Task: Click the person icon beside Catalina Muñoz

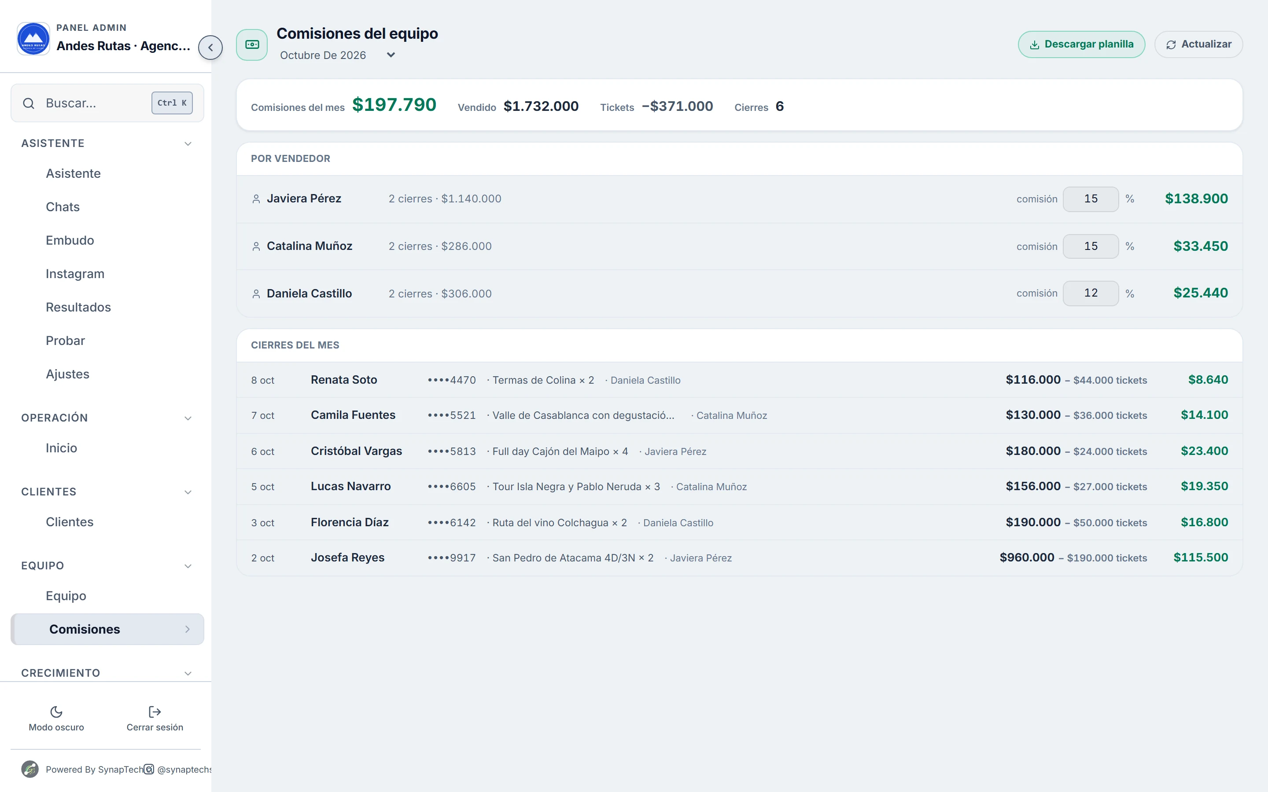Action: (x=256, y=246)
